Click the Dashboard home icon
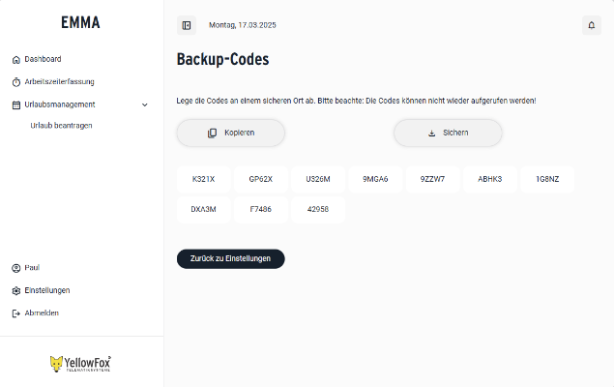This screenshot has height=387, width=614. pyautogui.click(x=16, y=60)
